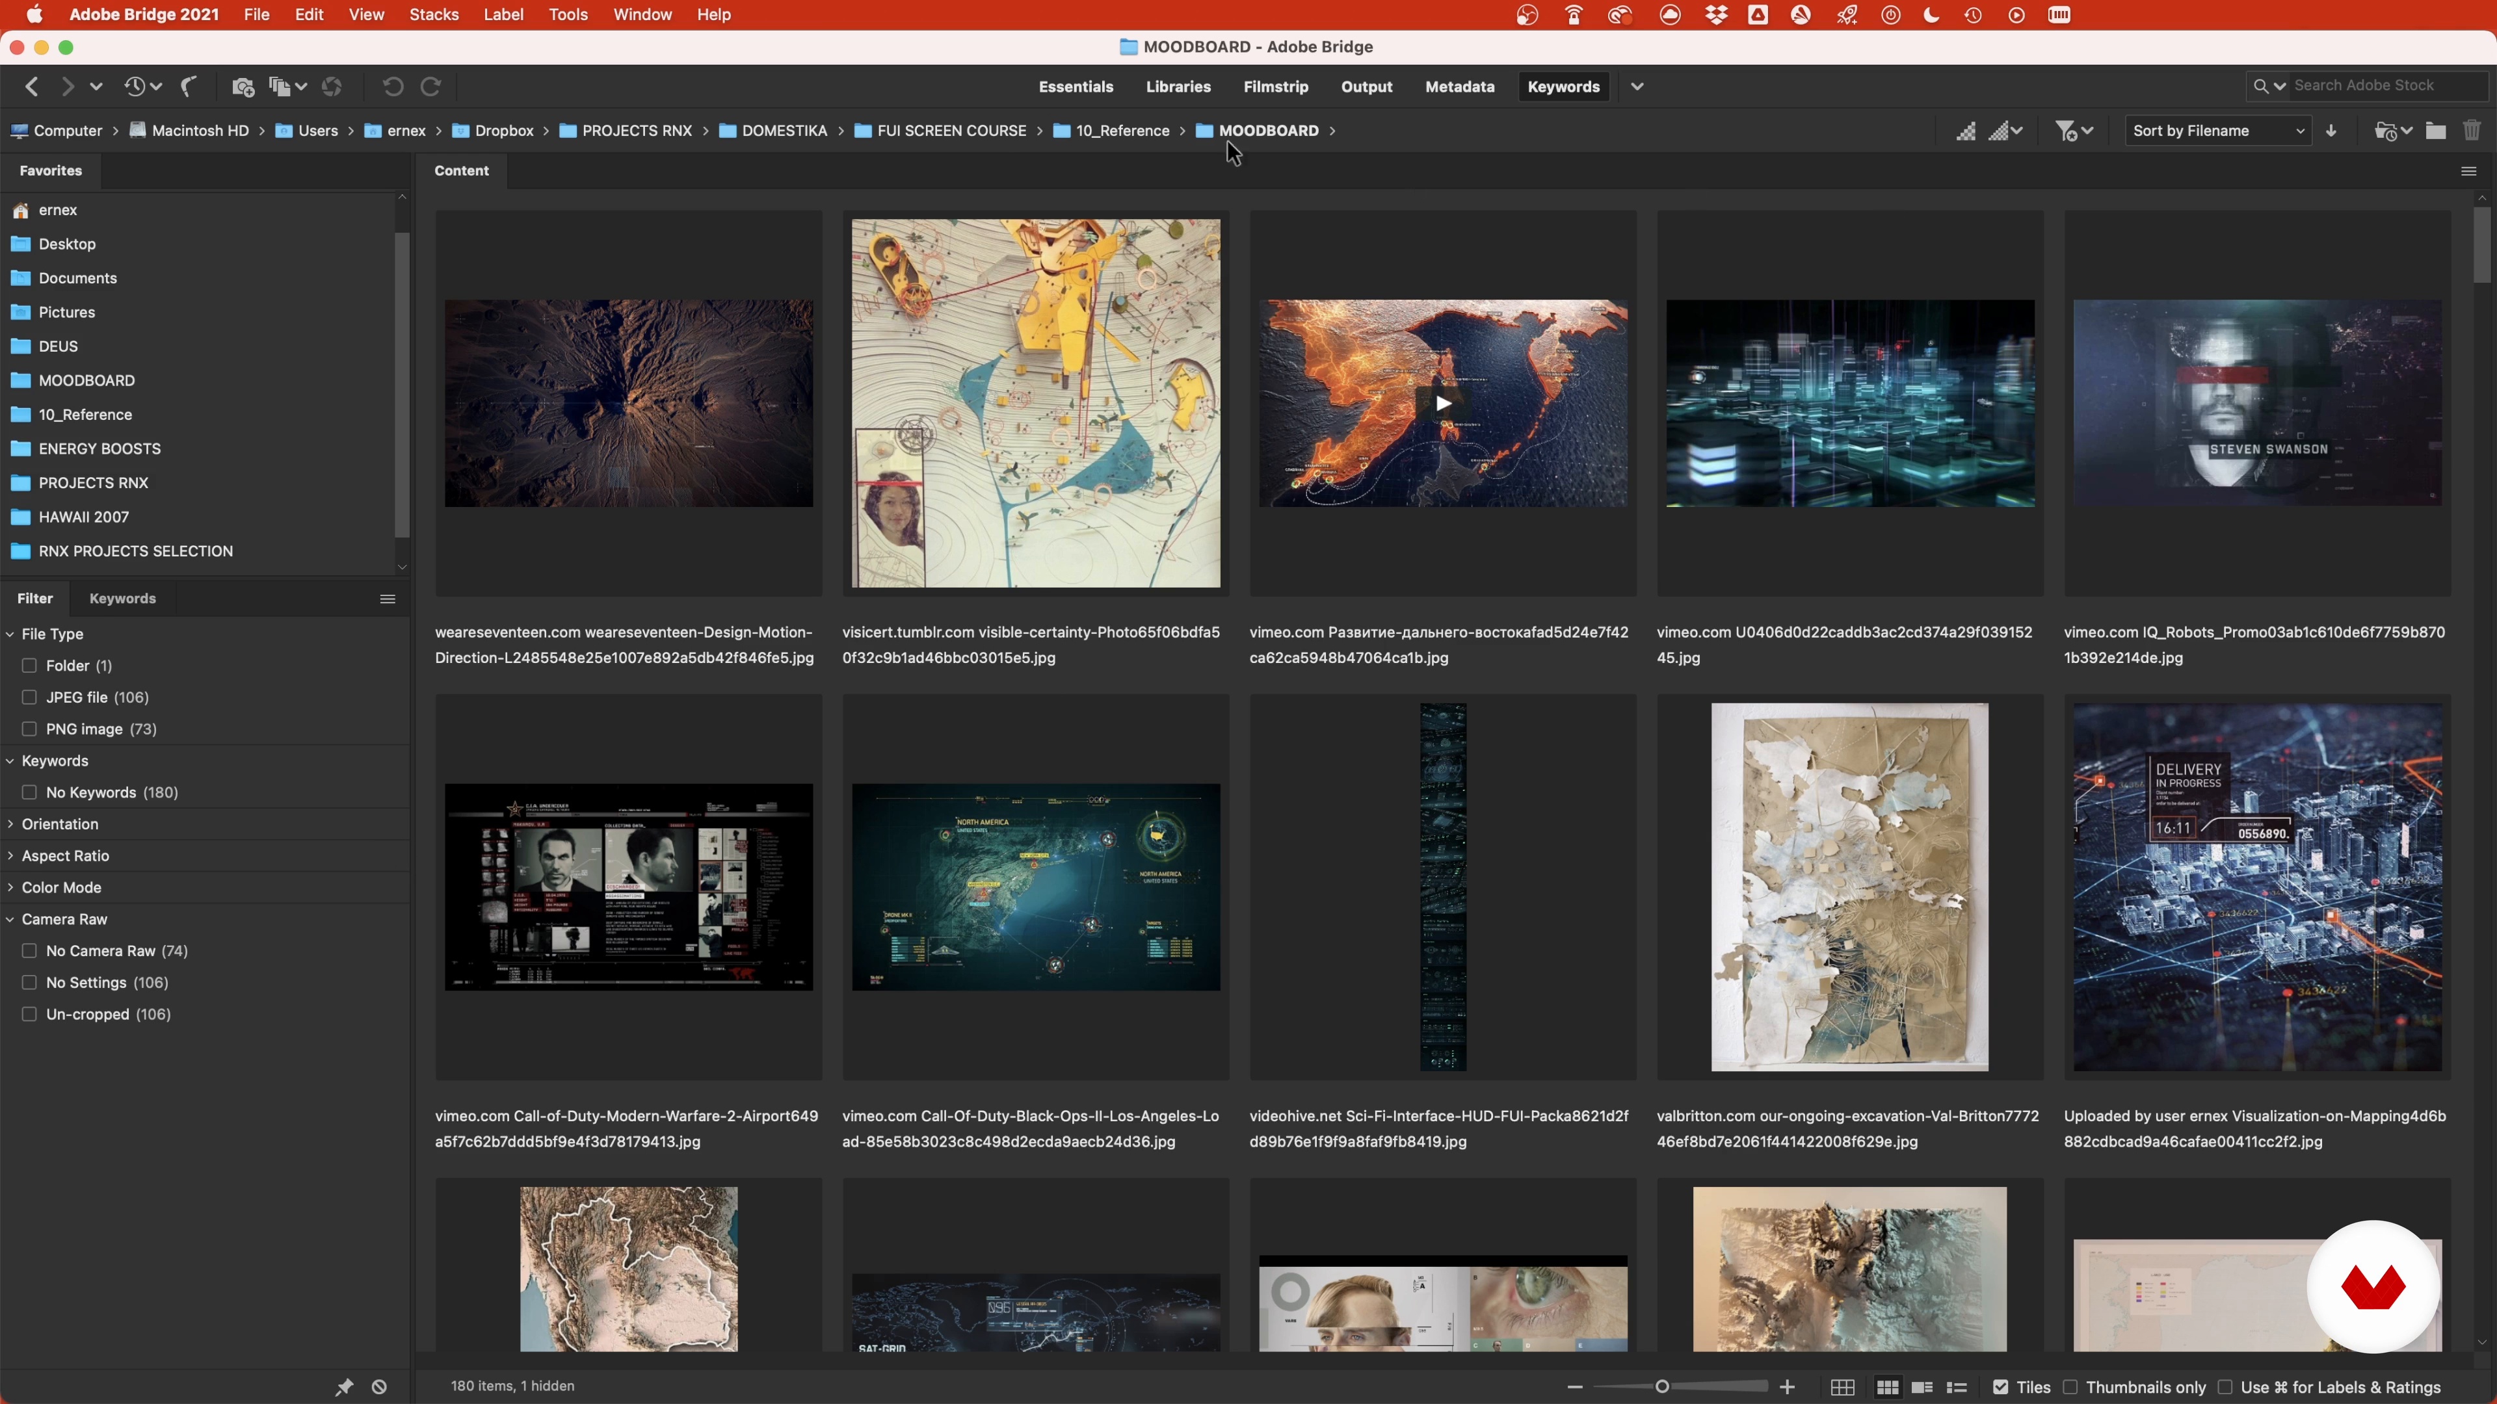The width and height of the screenshot is (2497, 1404).
Task: Enable Thumbnails only option
Action: 2070,1388
